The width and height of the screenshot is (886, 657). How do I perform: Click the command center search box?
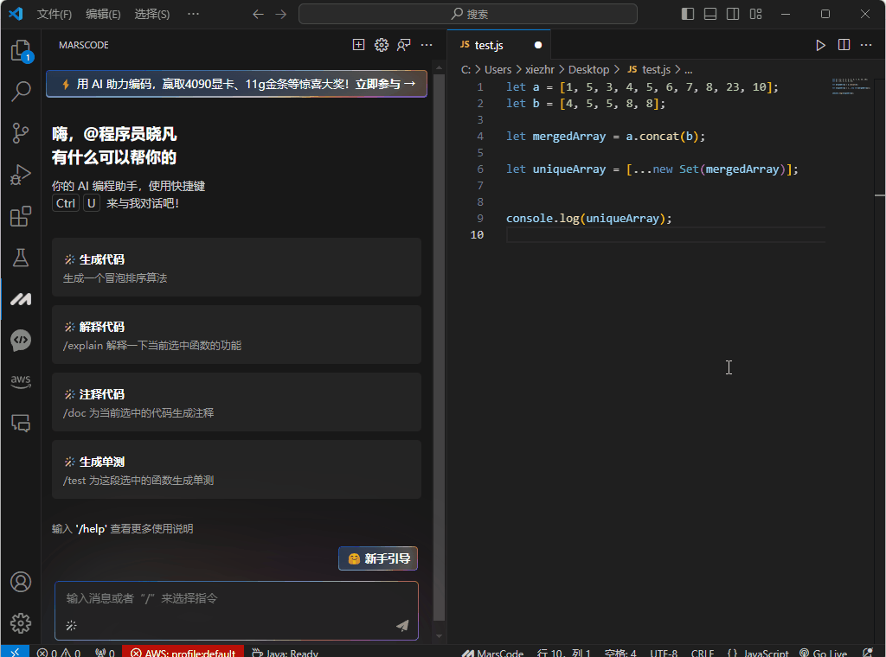pyautogui.click(x=468, y=14)
